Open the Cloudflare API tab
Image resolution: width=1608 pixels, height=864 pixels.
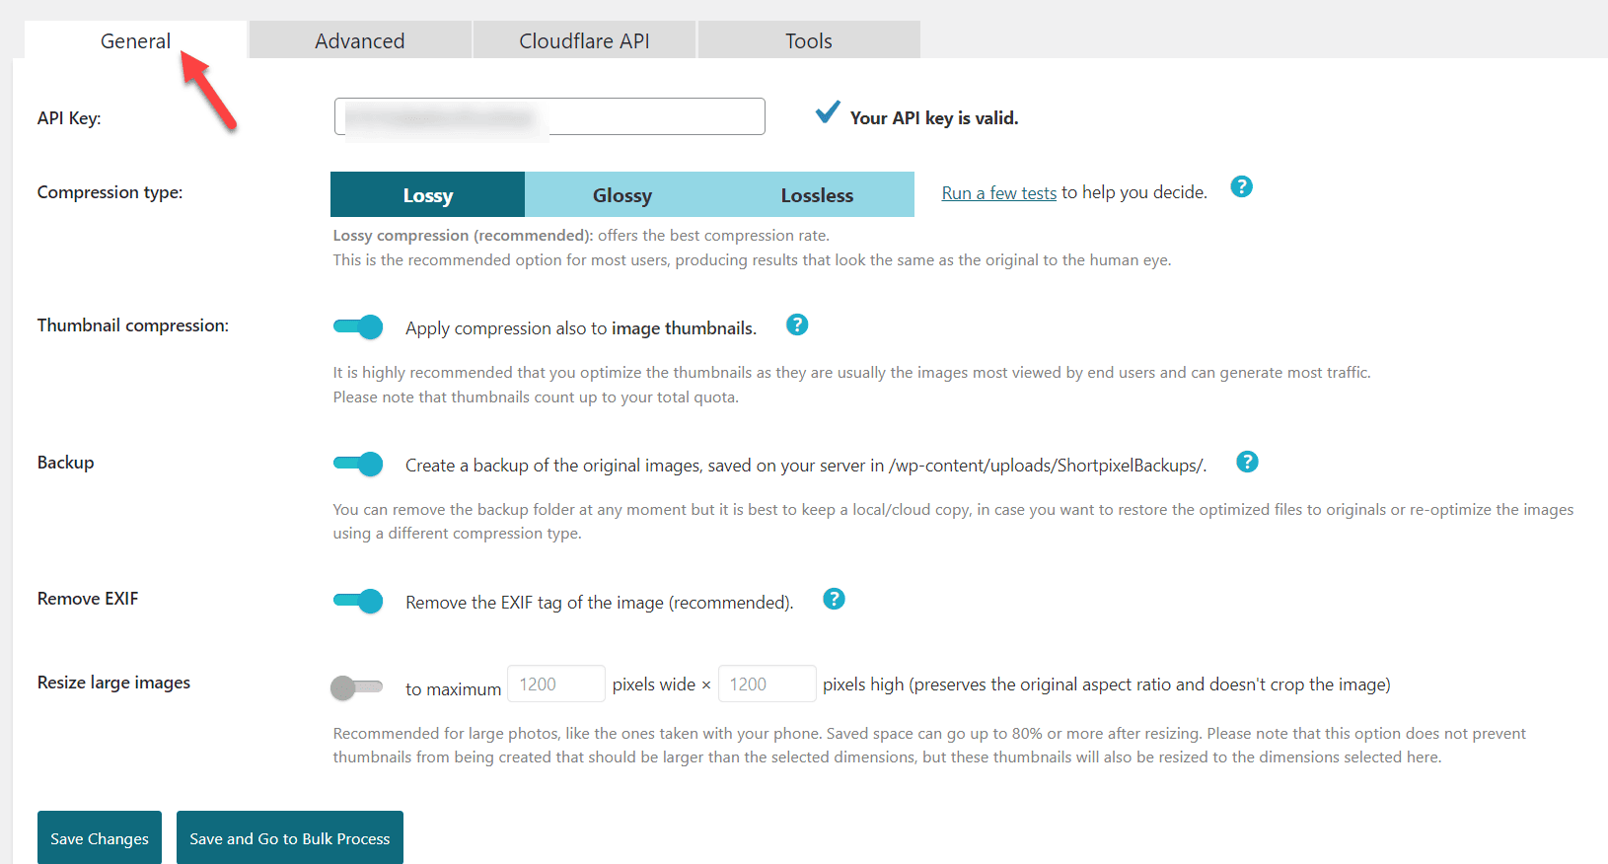pyautogui.click(x=584, y=40)
